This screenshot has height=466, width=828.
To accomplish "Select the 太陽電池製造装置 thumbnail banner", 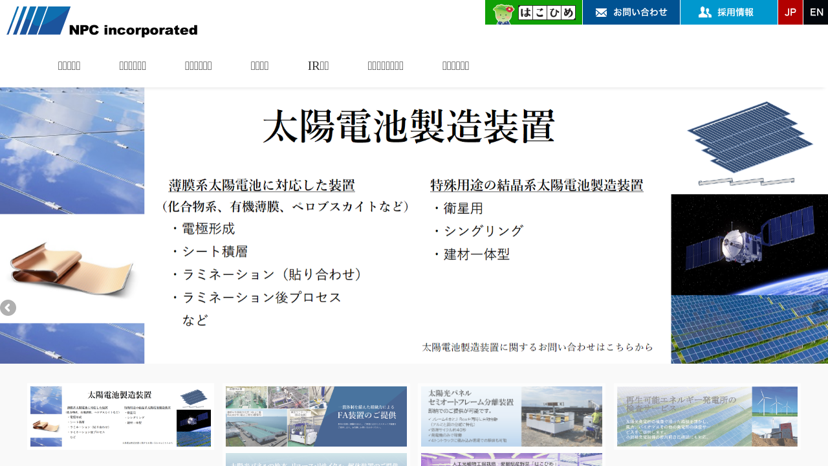I will coord(121,416).
